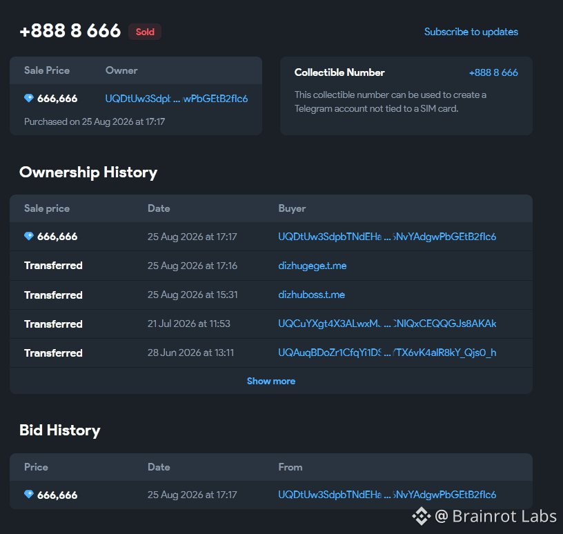Select date '21 Jul 2026 at 11:53'
The width and height of the screenshot is (563, 534).
[x=189, y=324]
